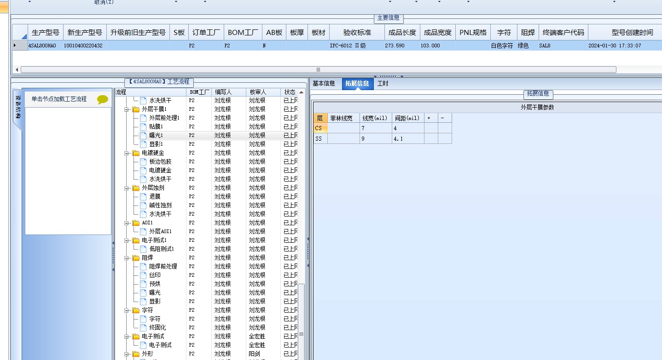The width and height of the screenshot is (662, 360).
Task: Click the document icon beside 阻焊前处理
Action: (x=143, y=267)
